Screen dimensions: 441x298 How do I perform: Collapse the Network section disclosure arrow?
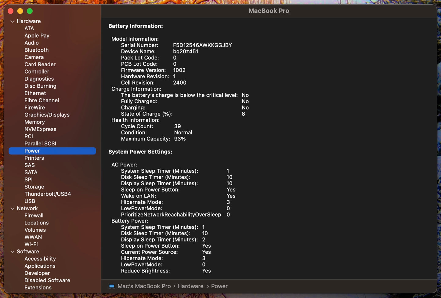[x=13, y=209]
